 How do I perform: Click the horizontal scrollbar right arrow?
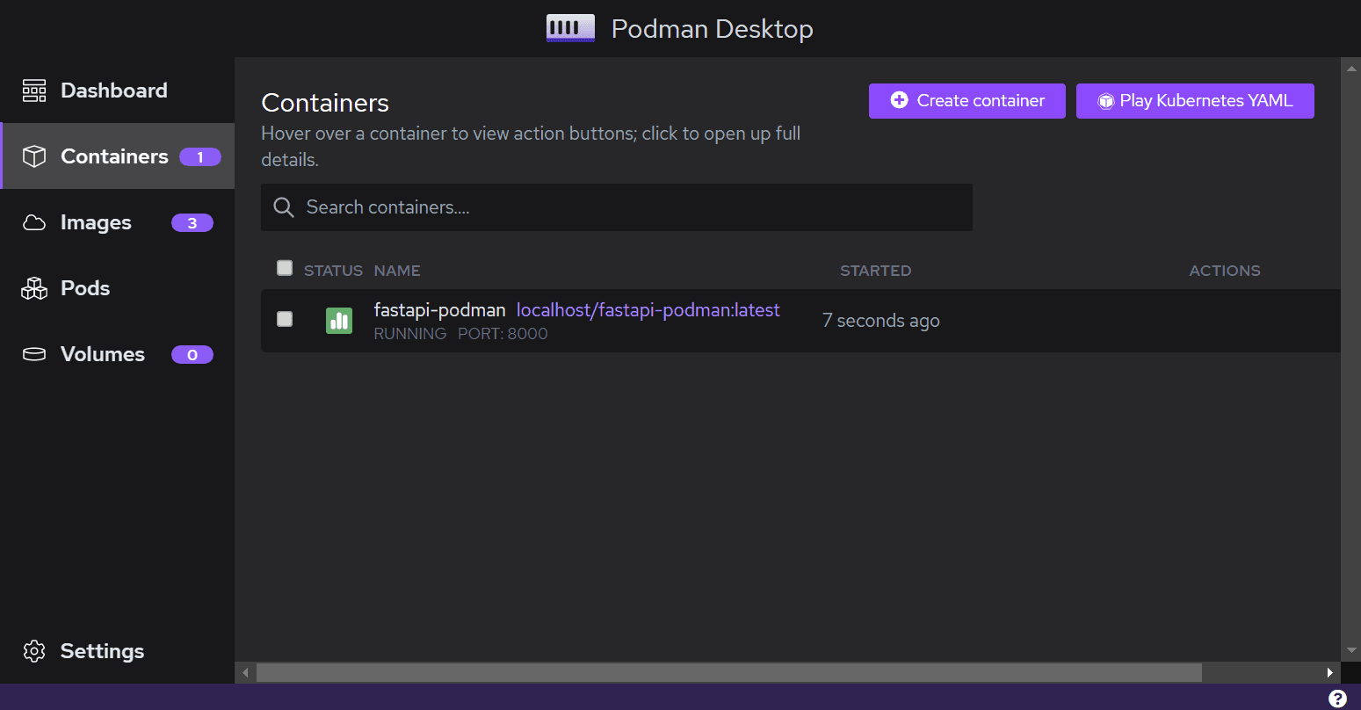click(1330, 672)
